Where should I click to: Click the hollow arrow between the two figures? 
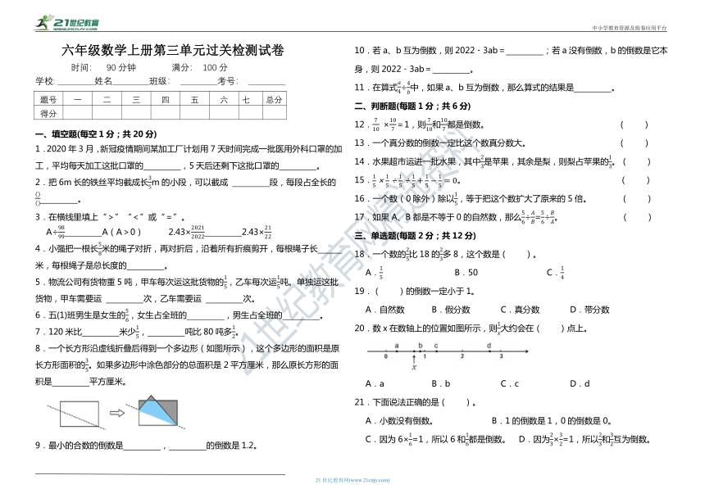[x=117, y=413]
